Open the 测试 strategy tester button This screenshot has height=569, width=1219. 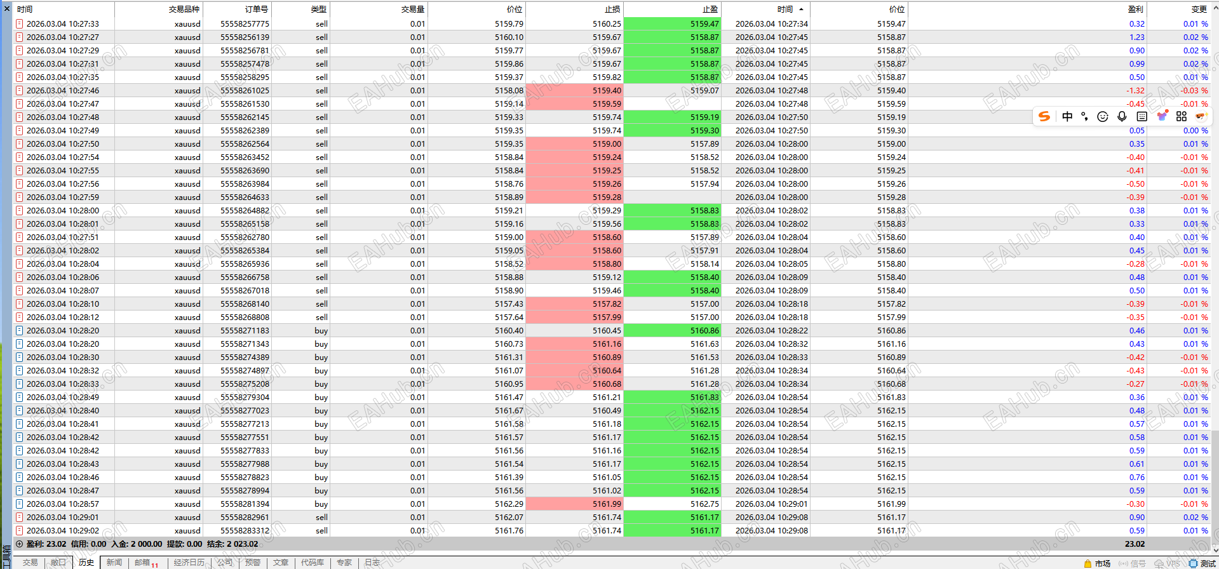tap(1202, 563)
